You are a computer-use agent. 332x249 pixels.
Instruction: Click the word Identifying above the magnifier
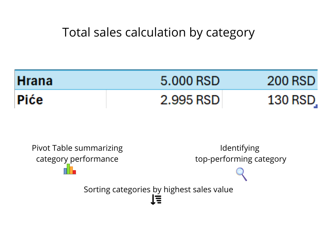(x=240, y=148)
